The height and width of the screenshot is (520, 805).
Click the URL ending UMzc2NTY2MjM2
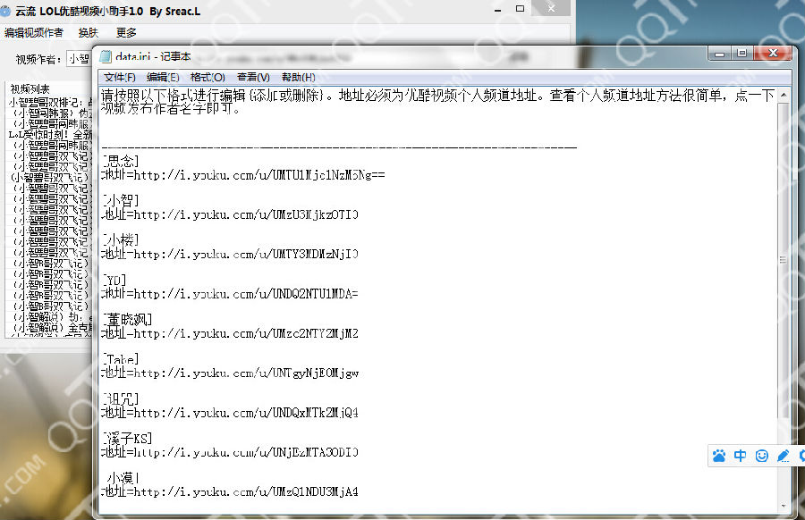pyautogui.click(x=230, y=333)
